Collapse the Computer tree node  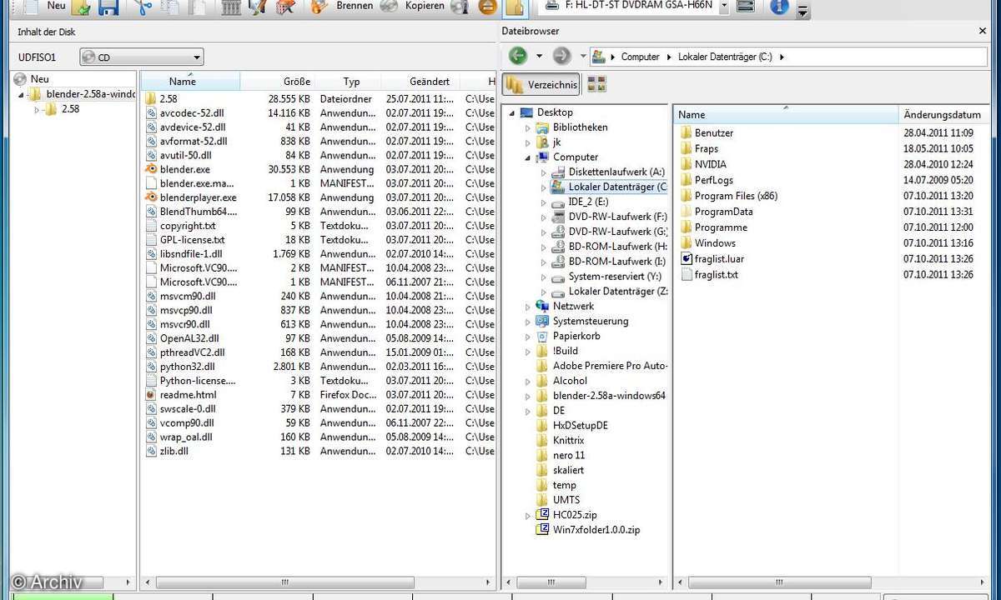(528, 157)
